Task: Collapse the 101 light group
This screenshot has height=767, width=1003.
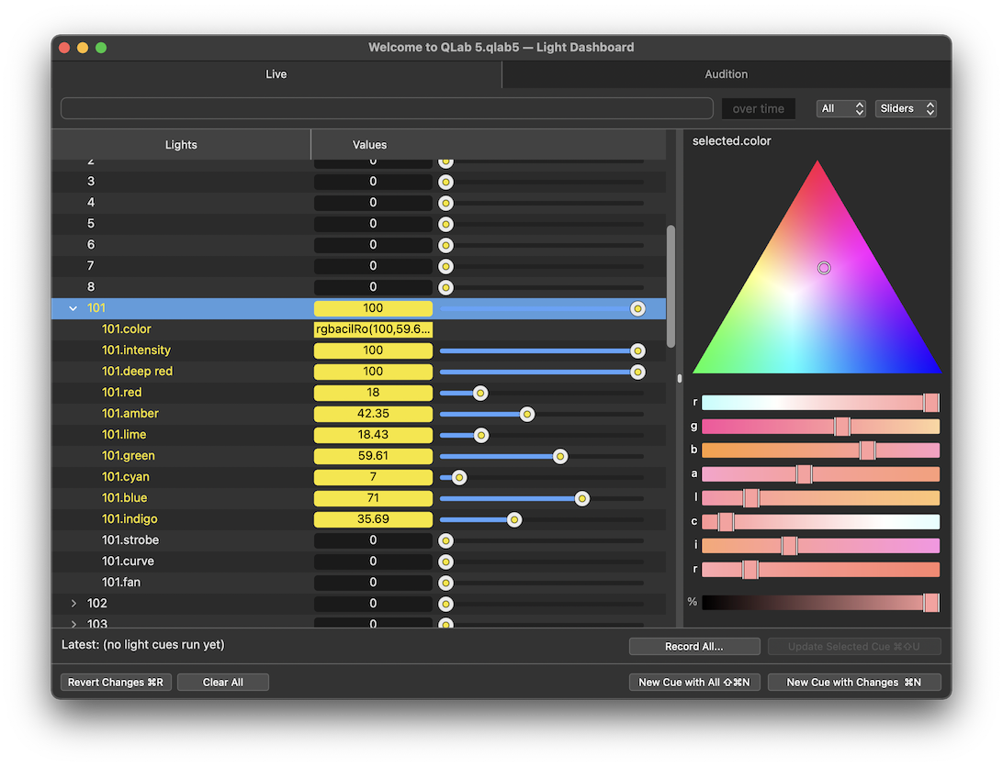Action: point(73,308)
